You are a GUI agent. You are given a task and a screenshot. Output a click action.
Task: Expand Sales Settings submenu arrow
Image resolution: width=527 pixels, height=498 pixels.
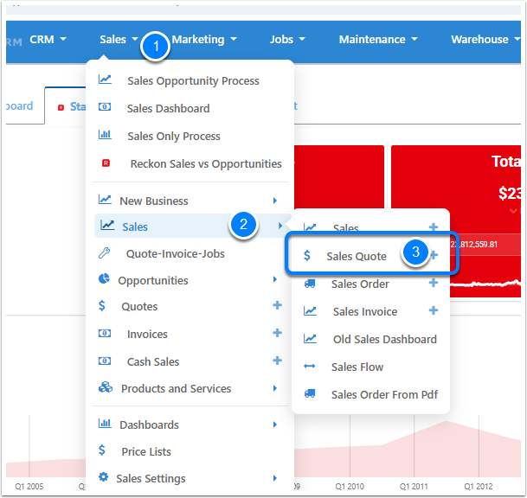(x=275, y=478)
